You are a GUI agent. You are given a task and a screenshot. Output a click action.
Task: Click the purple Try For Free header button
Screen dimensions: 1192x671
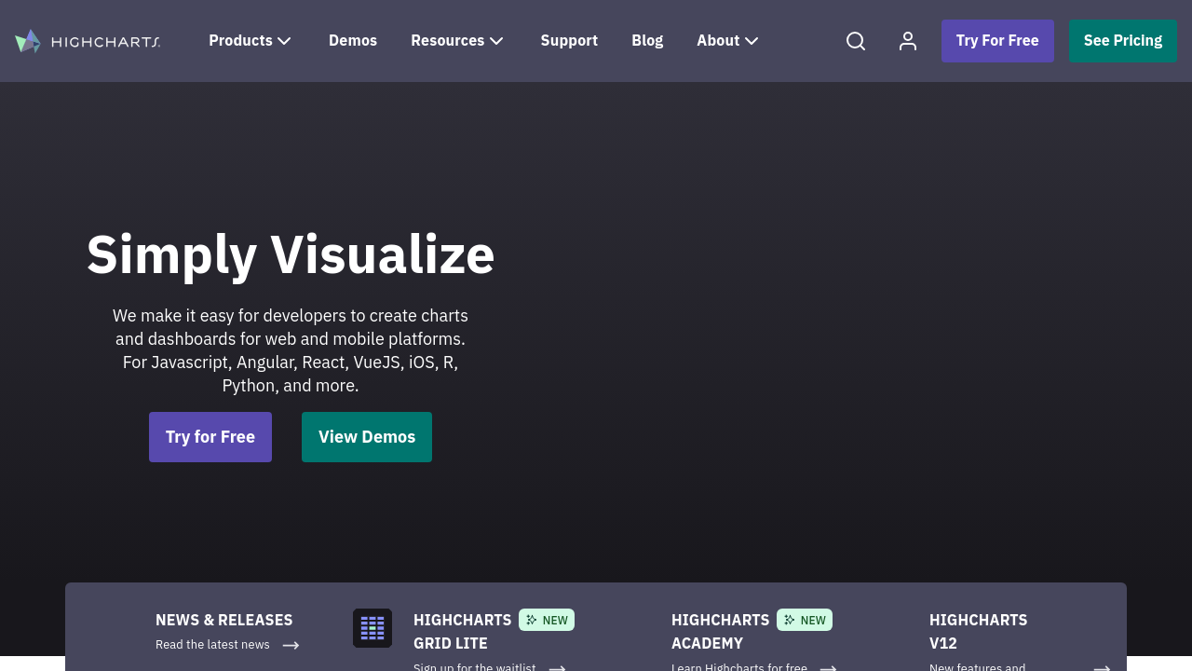tap(997, 41)
